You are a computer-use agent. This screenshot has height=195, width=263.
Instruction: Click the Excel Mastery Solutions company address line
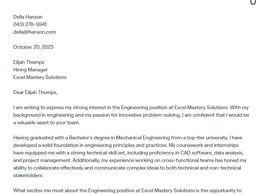[40, 77]
